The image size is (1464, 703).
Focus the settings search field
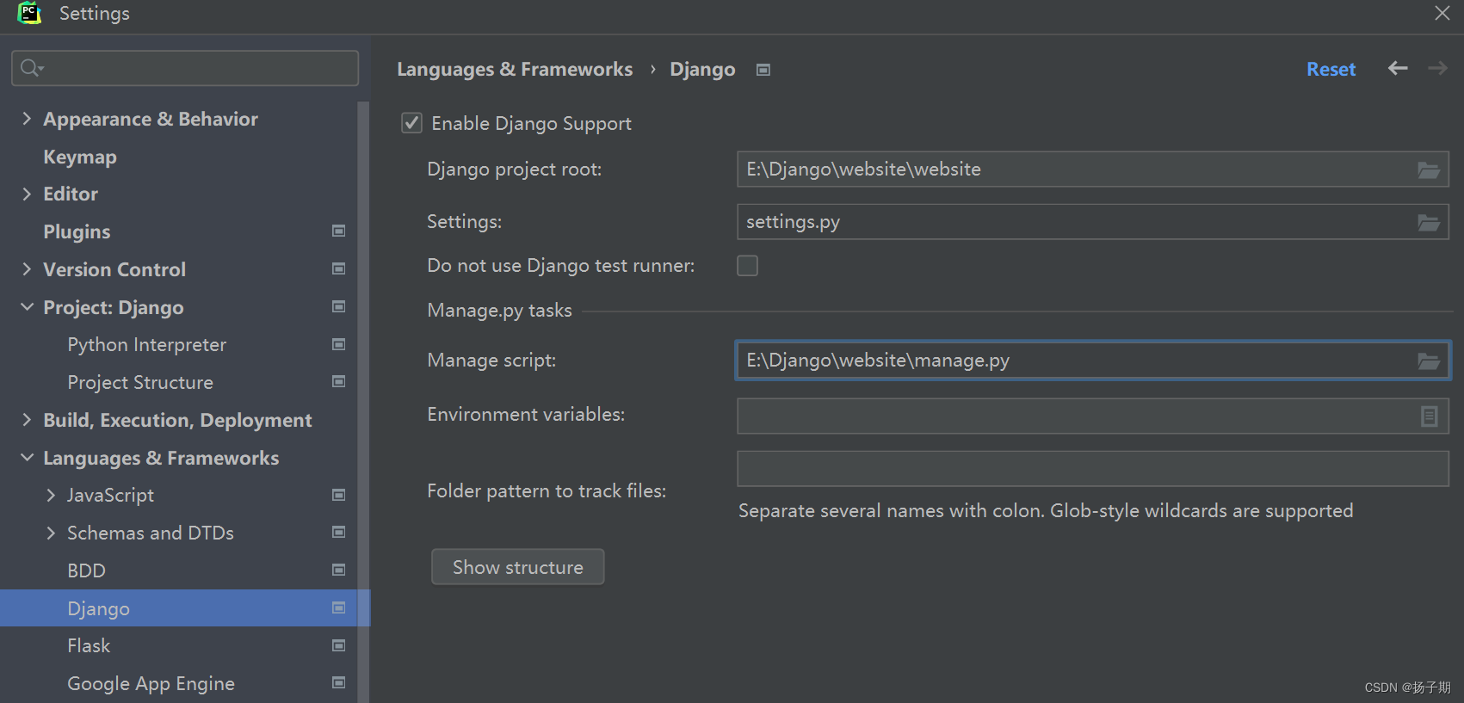tap(185, 68)
